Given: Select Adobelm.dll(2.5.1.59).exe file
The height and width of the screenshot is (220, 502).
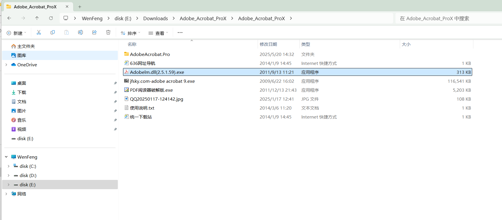Looking at the screenshot, I should [298, 72].
